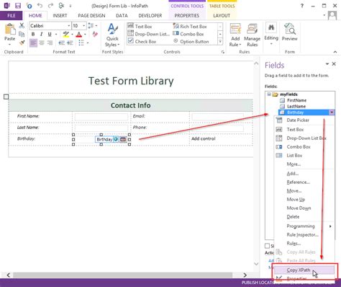Insert a Drop-Down List control
Image resolution: width=341 pixels, height=287 pixels.
[x=148, y=34]
